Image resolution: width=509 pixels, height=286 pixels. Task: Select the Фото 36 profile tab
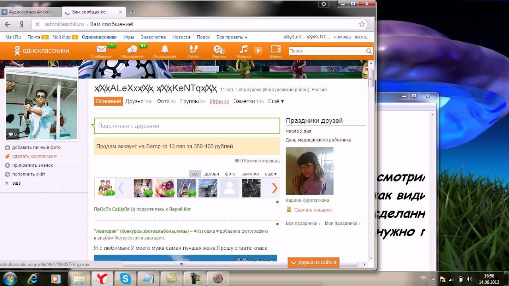tap(166, 101)
